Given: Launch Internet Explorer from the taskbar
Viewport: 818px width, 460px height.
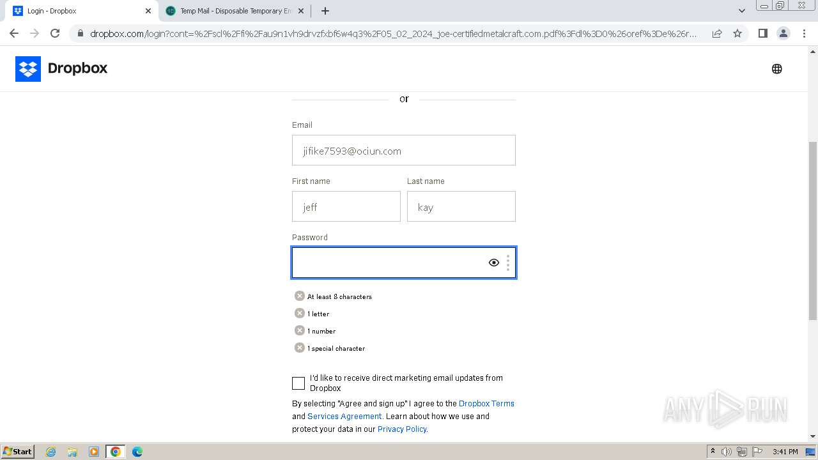Looking at the screenshot, I should pyautogui.click(x=51, y=452).
